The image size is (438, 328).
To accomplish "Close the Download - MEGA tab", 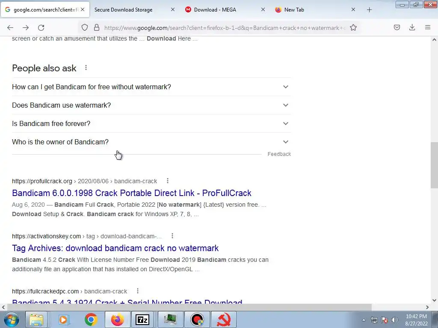I will coord(263,9).
